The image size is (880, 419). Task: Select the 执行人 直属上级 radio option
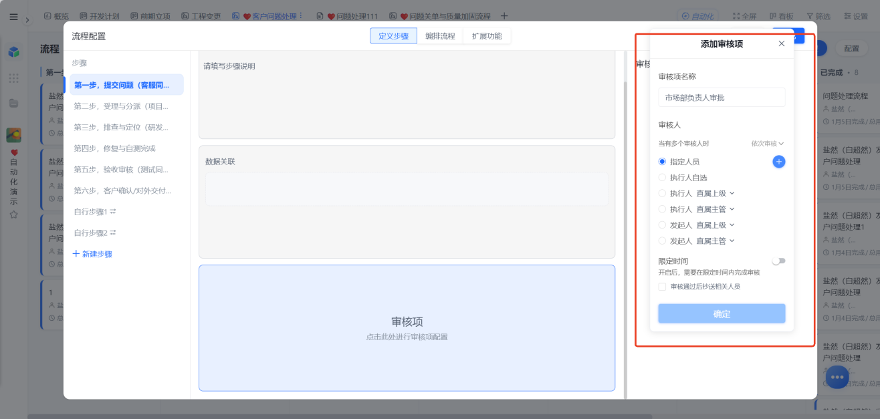point(663,193)
